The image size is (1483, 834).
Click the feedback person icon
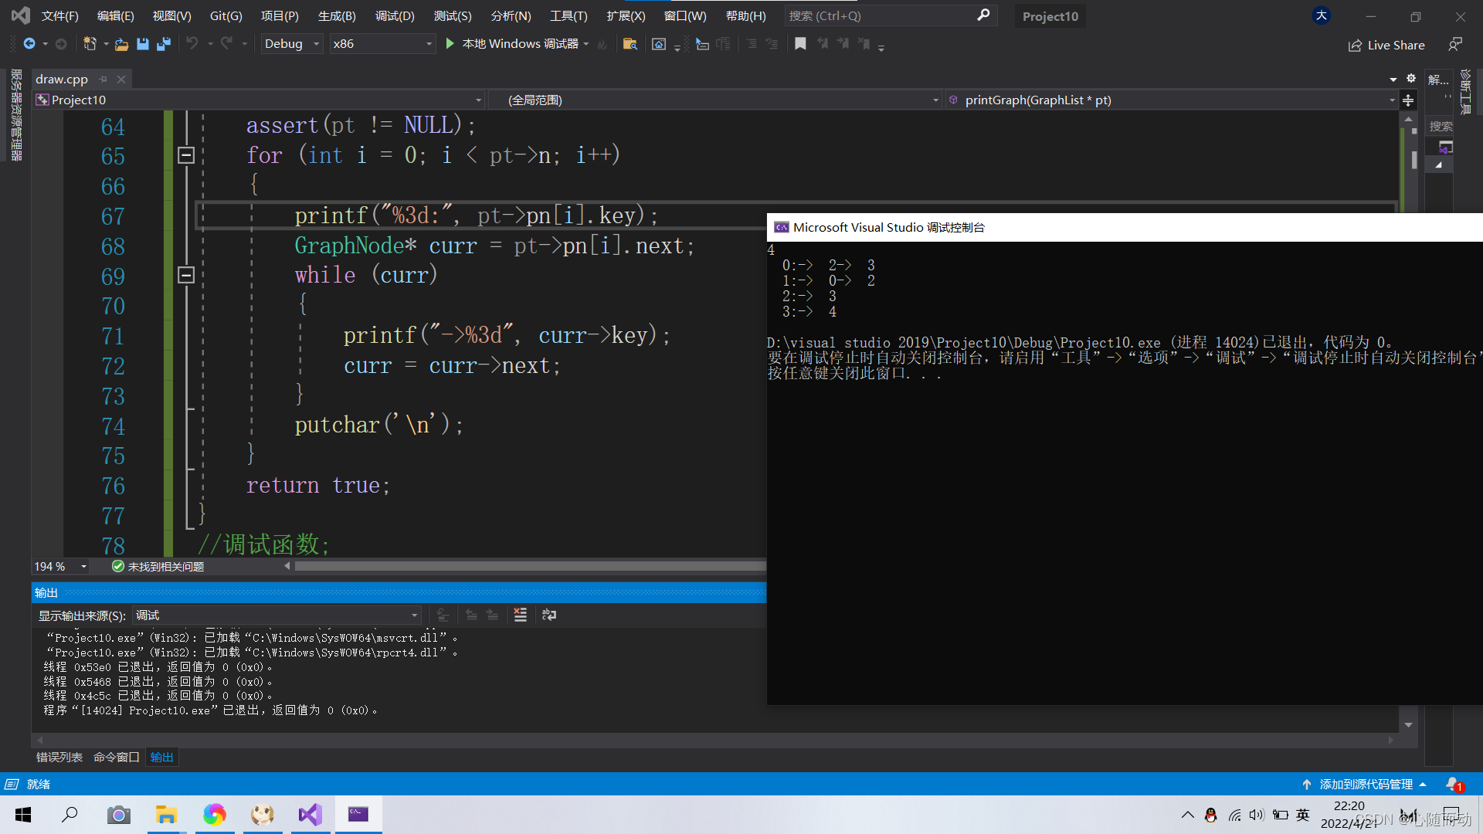tap(1455, 45)
